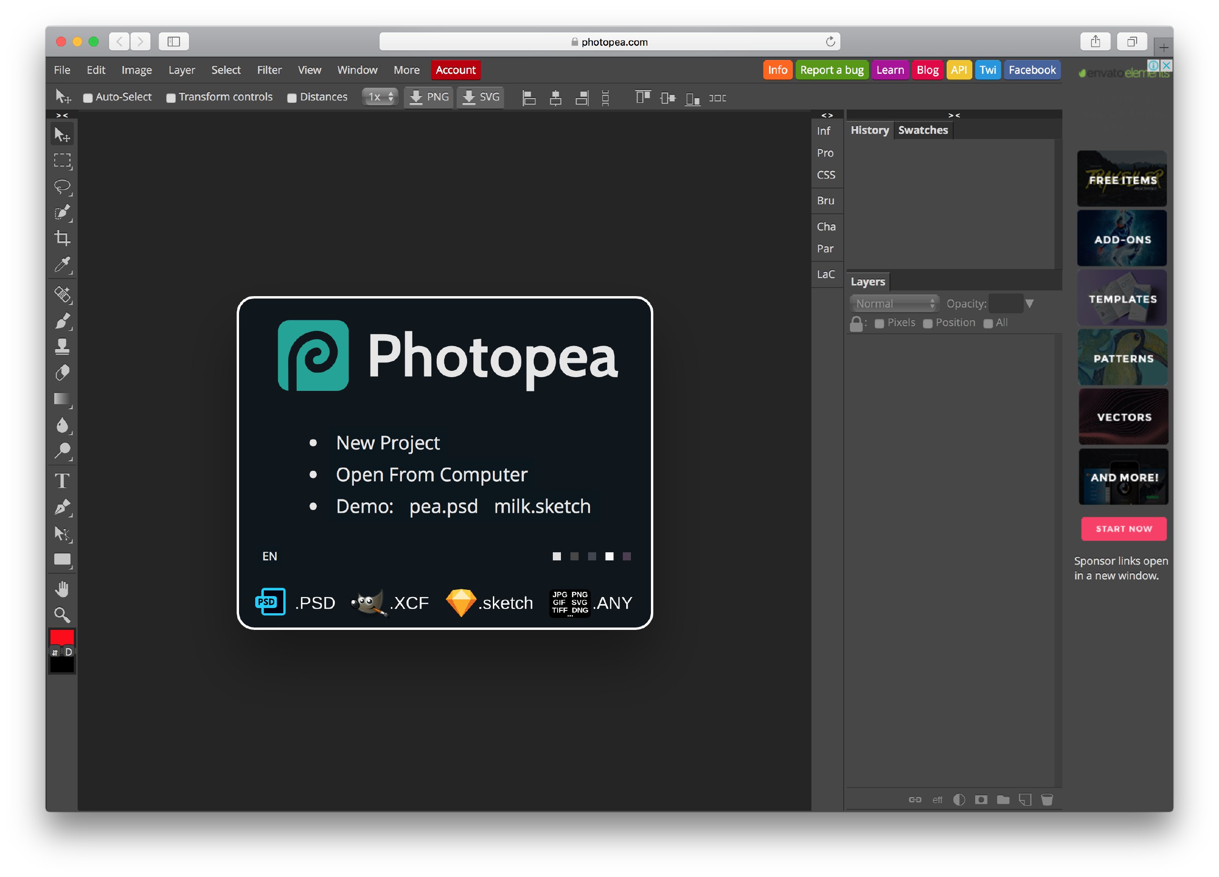Select the Blur drop tool
The height and width of the screenshot is (877, 1219).
click(x=62, y=425)
